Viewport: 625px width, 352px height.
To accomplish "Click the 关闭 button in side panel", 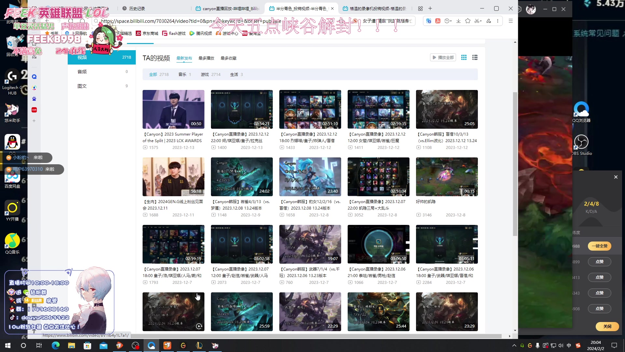I will coord(607,326).
